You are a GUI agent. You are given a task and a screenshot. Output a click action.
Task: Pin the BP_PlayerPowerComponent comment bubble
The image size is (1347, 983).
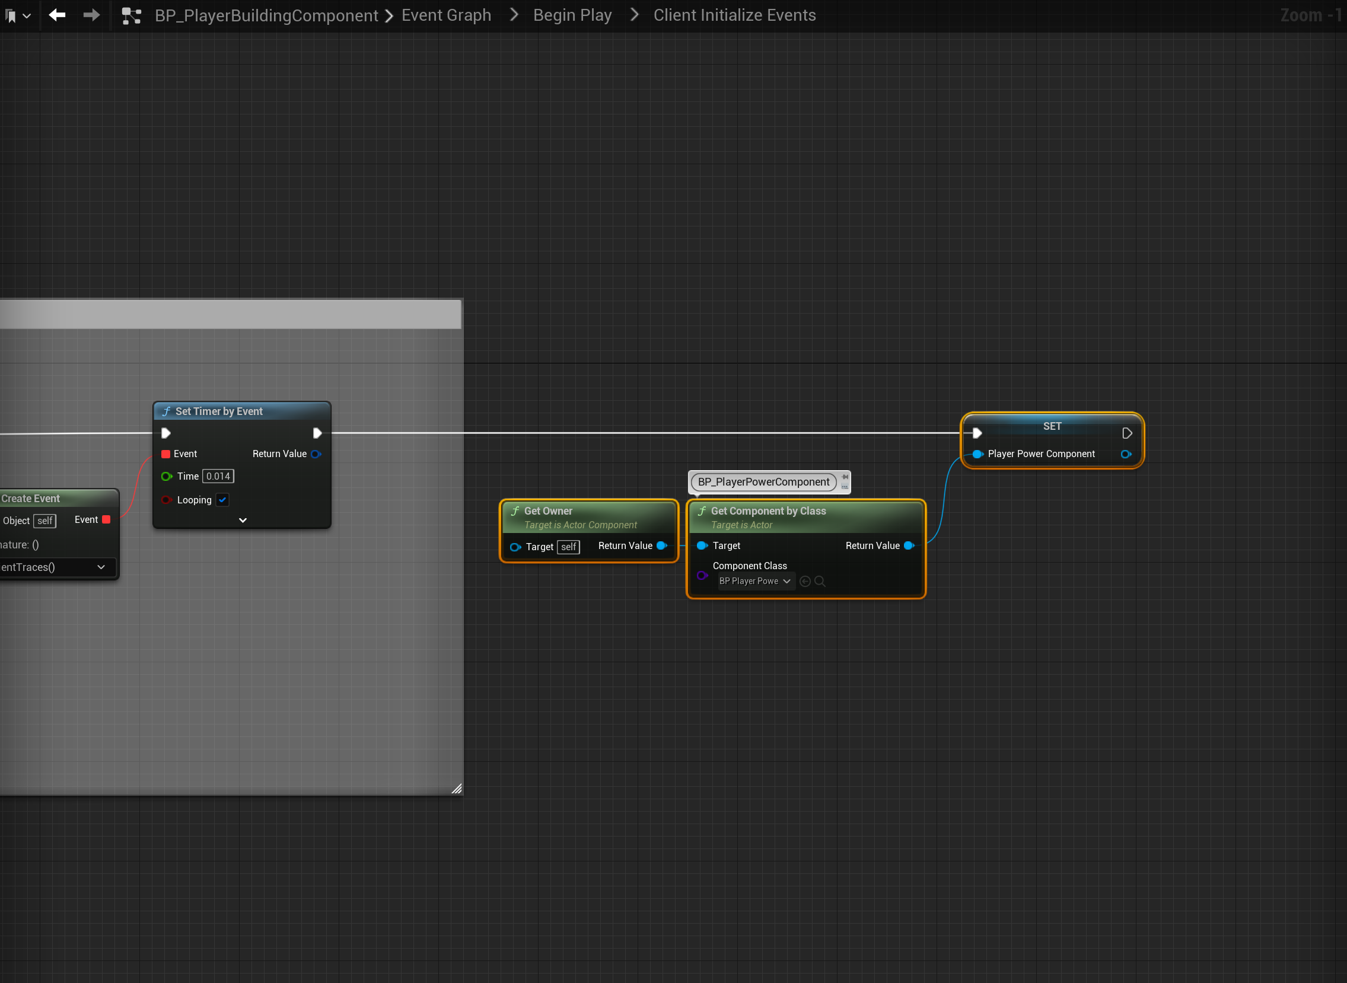coord(845,477)
